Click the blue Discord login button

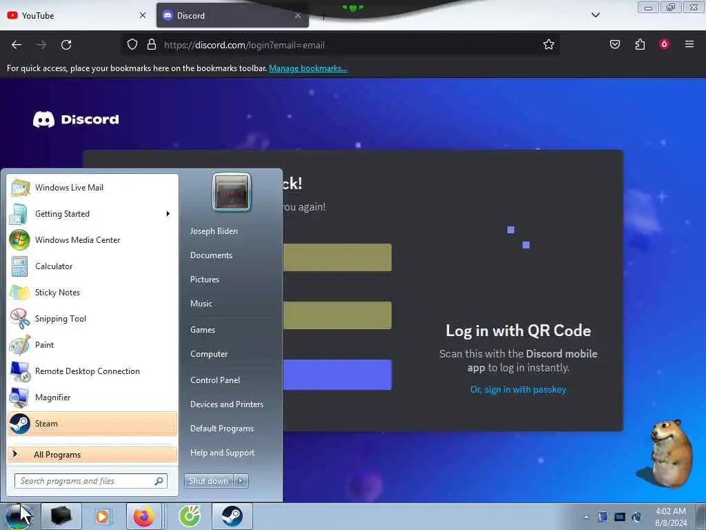click(x=337, y=375)
